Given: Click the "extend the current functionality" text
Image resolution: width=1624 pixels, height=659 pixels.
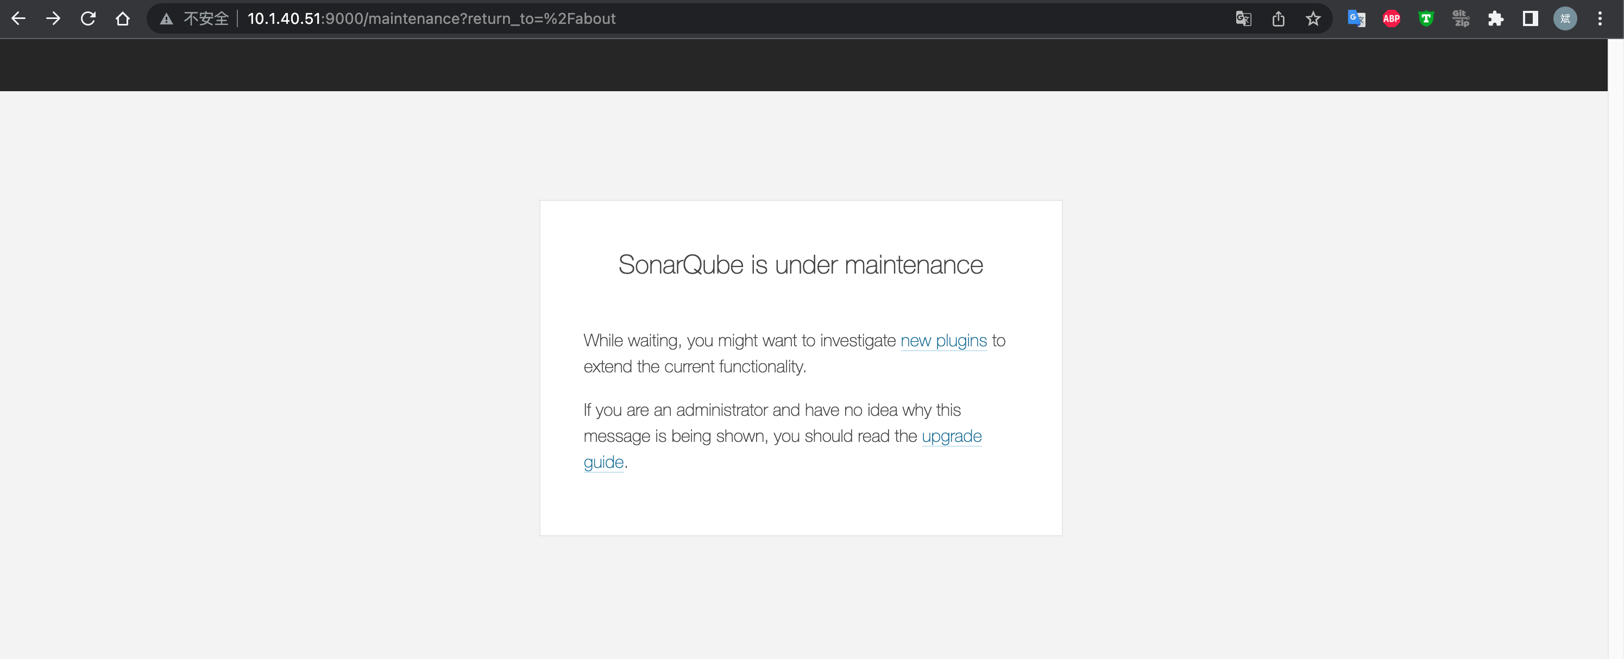Looking at the screenshot, I should (x=695, y=366).
